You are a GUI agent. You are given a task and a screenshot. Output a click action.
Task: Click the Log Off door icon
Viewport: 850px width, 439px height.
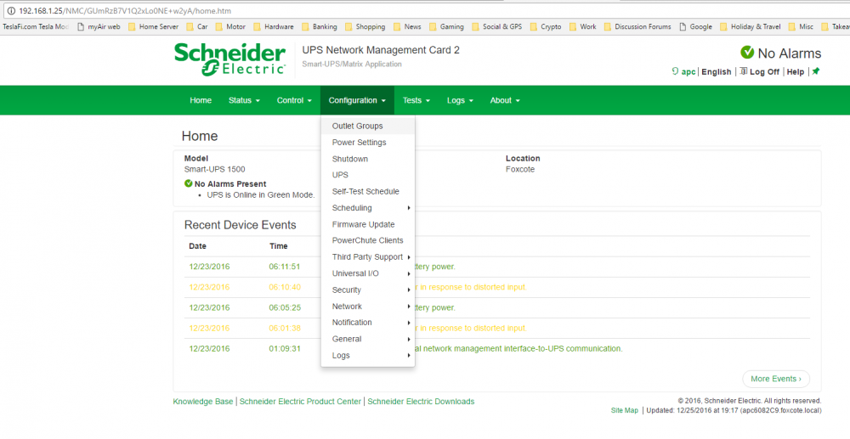(x=743, y=71)
